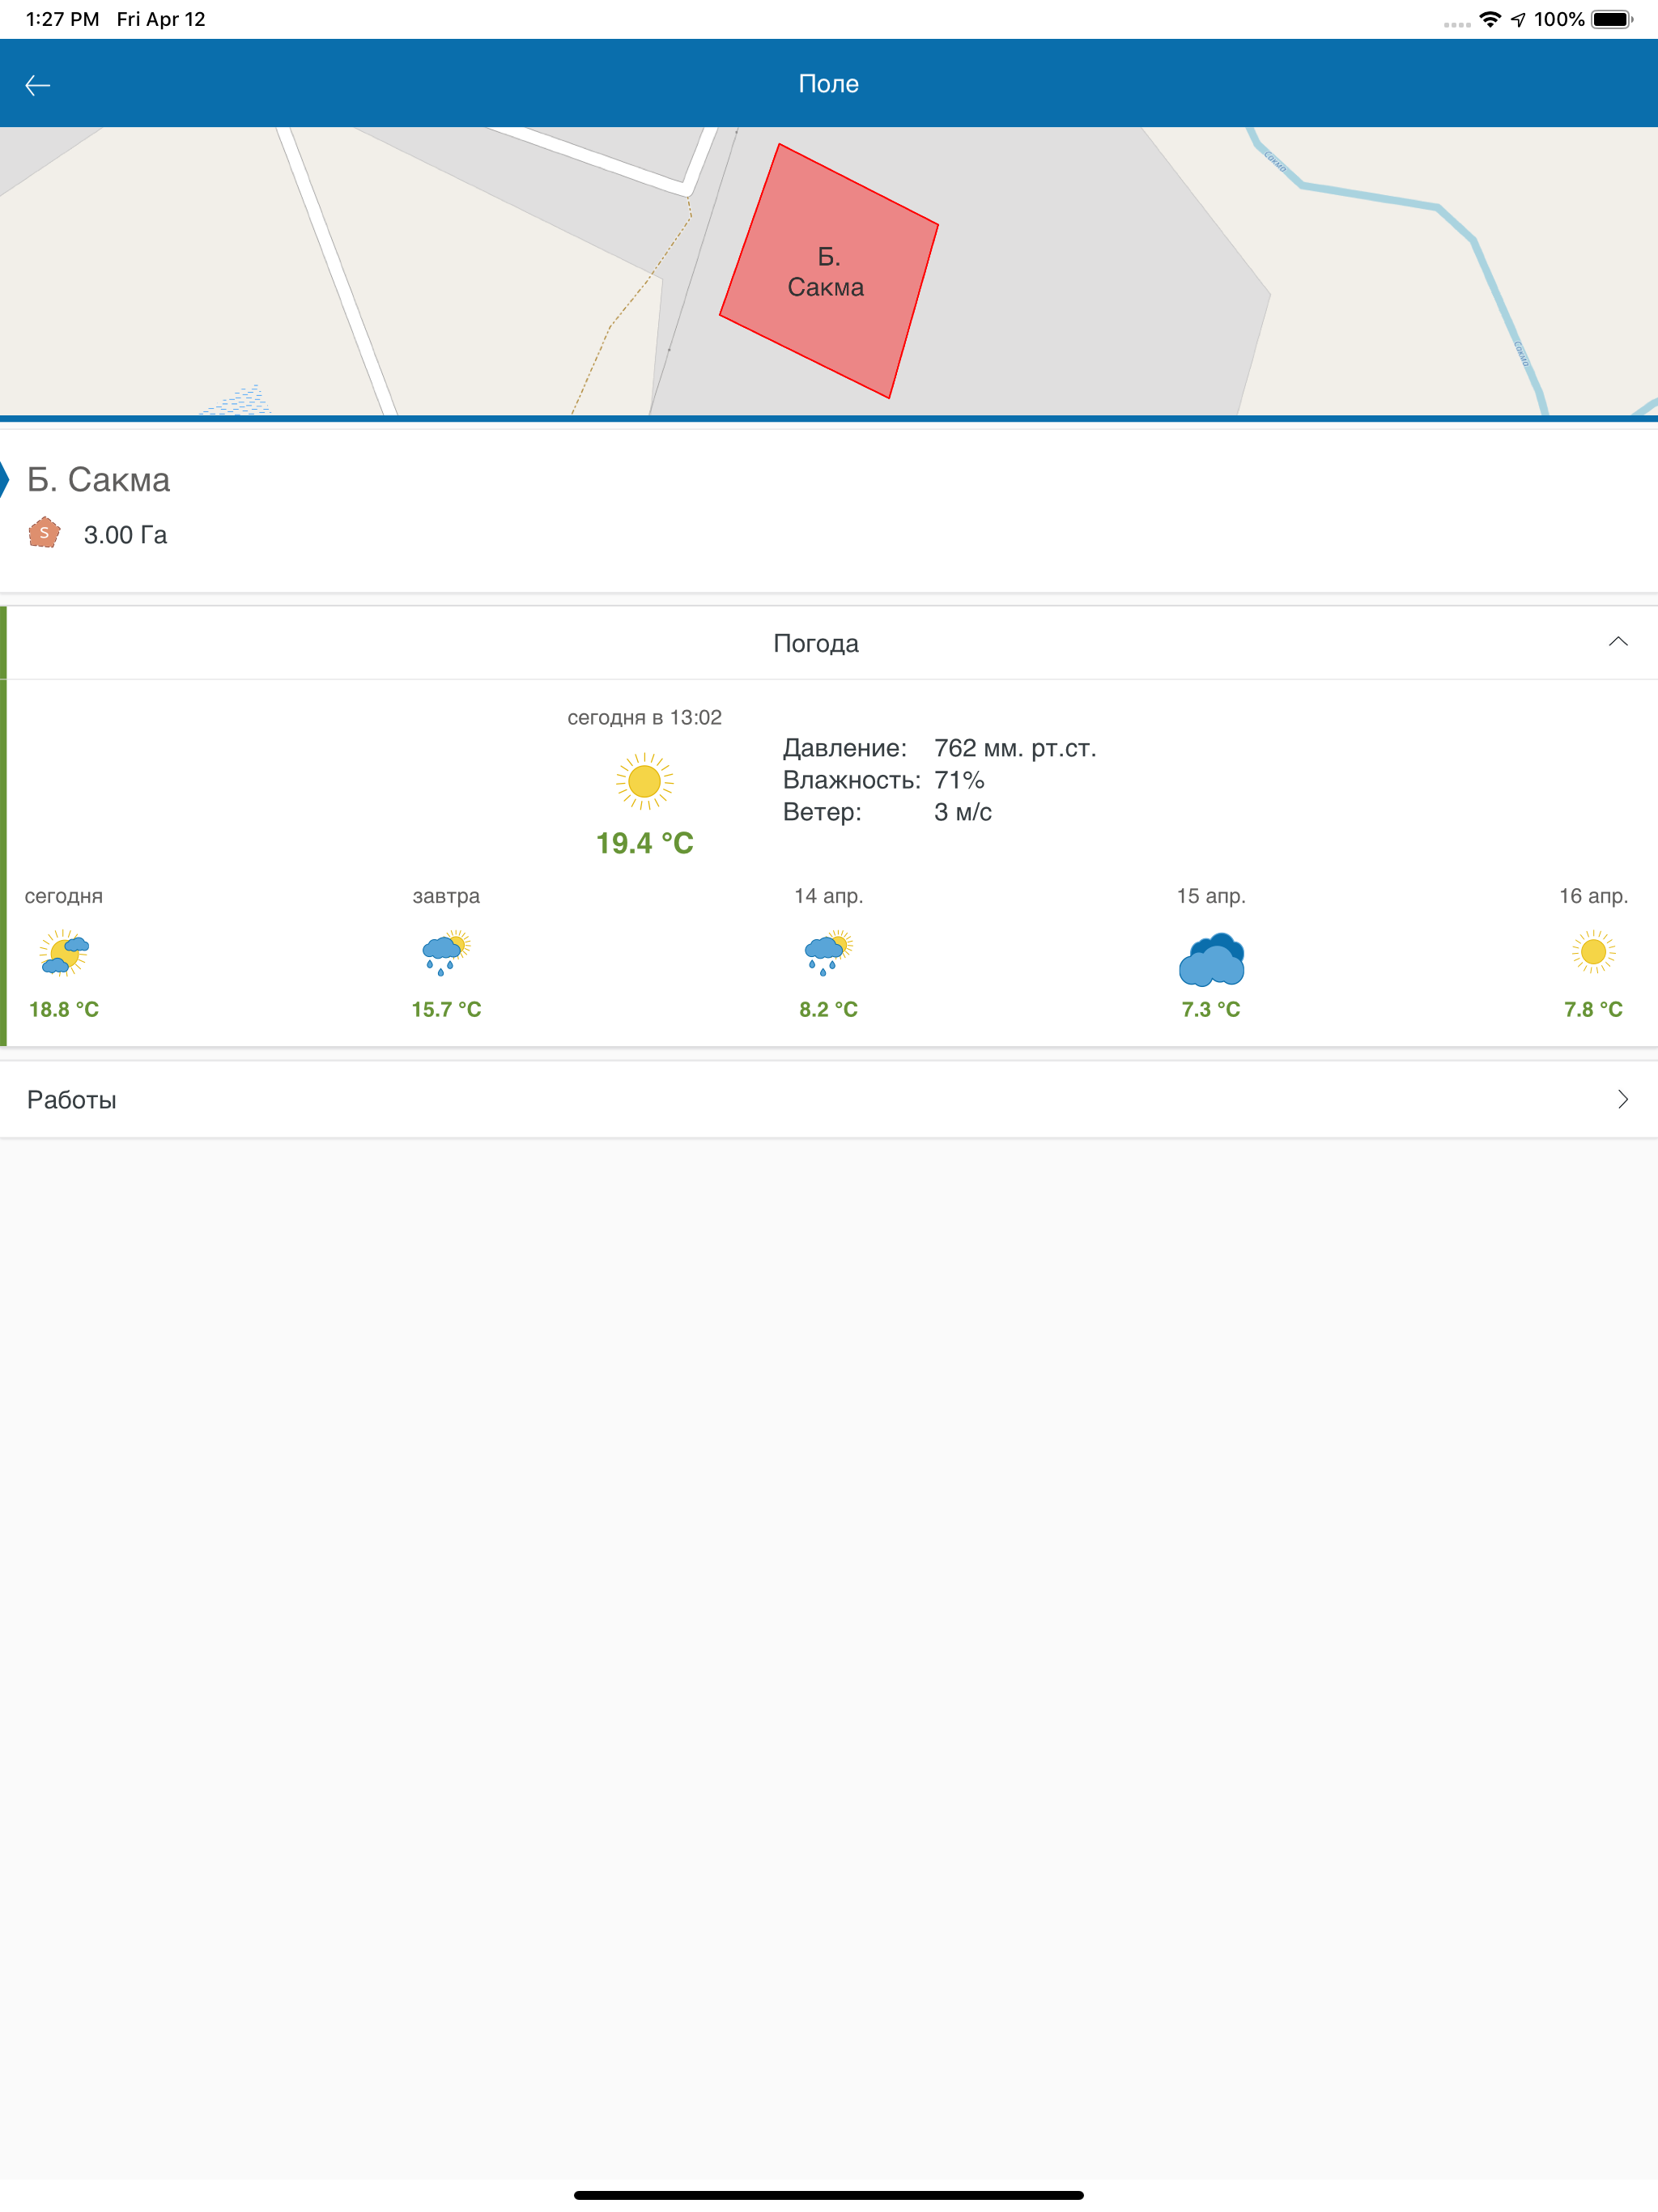Viewport: 1658px width, 2212px height.
Task: Tap the home indicator bar
Action: [829, 2195]
